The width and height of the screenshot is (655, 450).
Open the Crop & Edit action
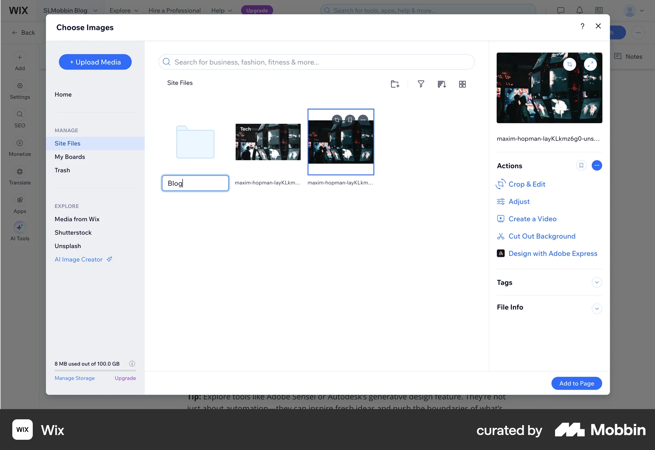point(527,184)
